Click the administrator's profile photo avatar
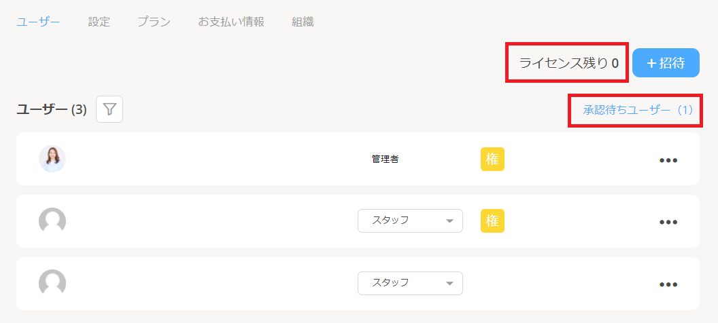 coord(52,159)
